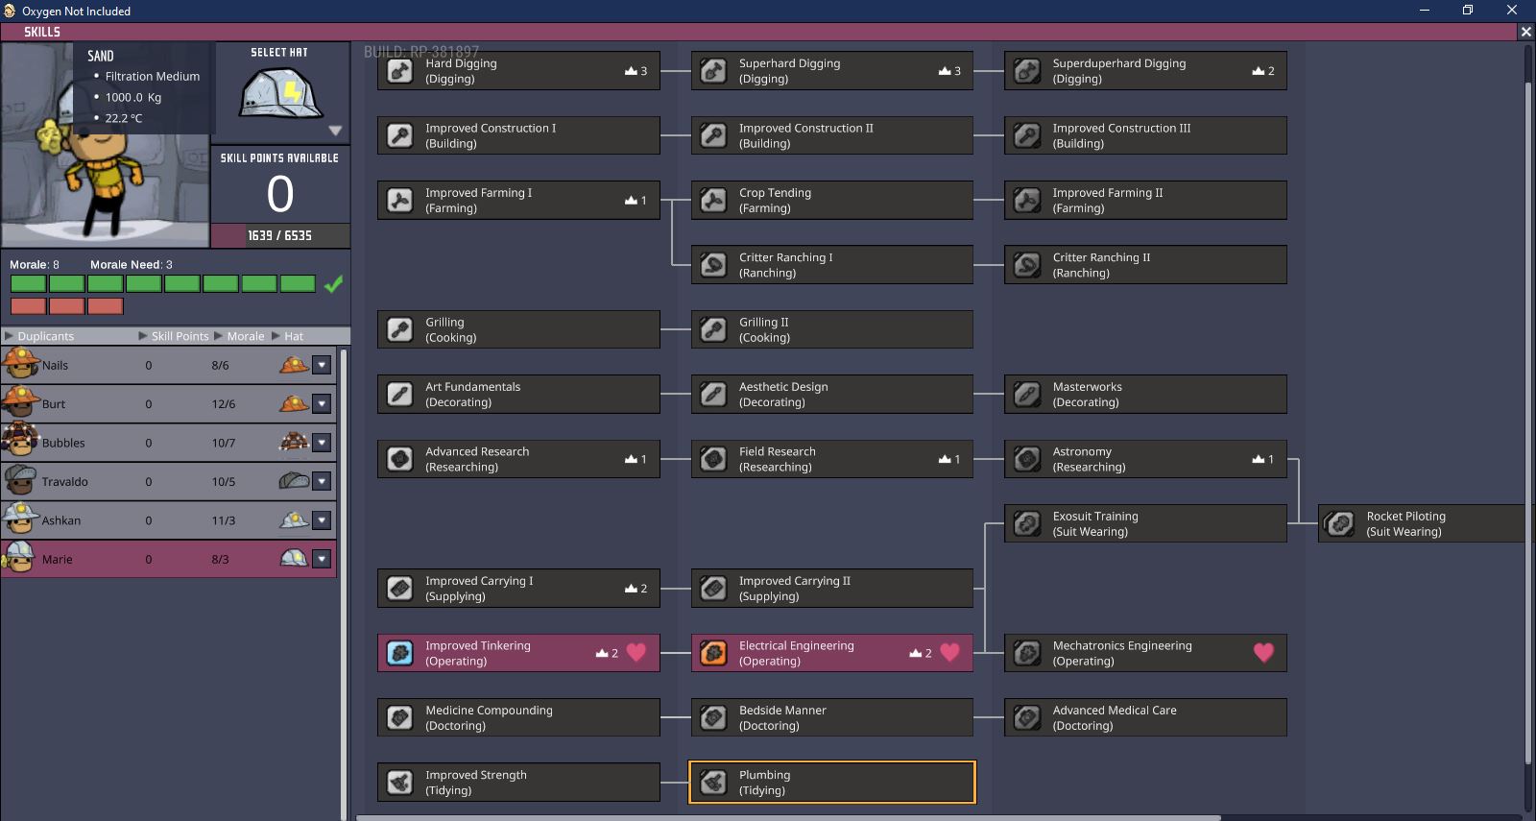The width and height of the screenshot is (1536, 821).
Task: Toggle the Mechatronics Engineering heart icon
Action: [x=1263, y=653]
